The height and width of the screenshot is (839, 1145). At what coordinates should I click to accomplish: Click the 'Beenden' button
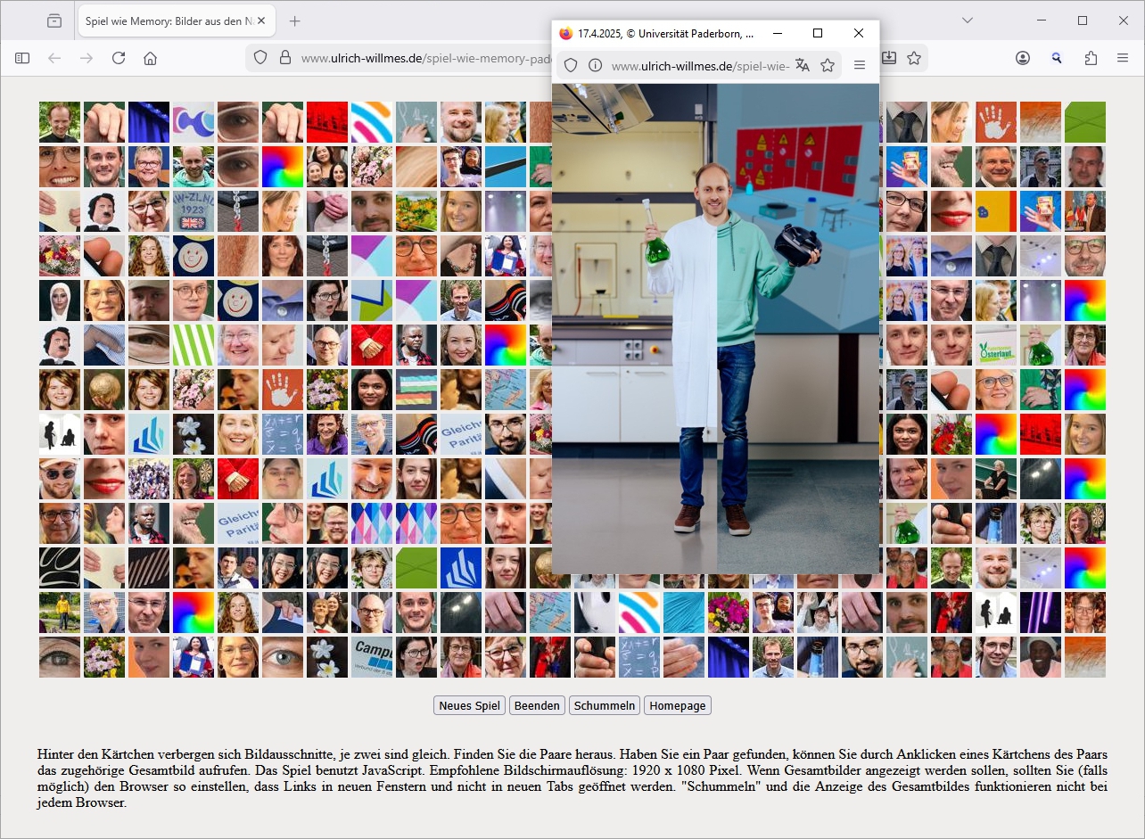pyautogui.click(x=537, y=705)
